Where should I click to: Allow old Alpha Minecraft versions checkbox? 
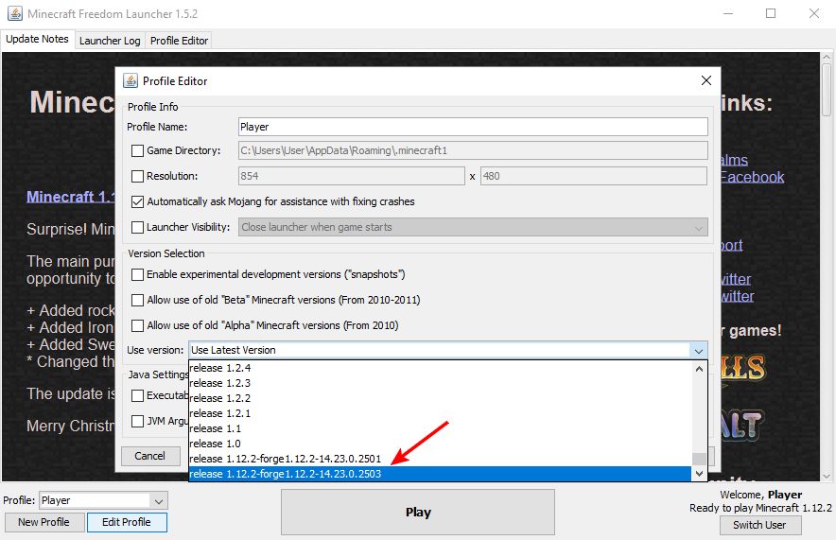pos(138,325)
